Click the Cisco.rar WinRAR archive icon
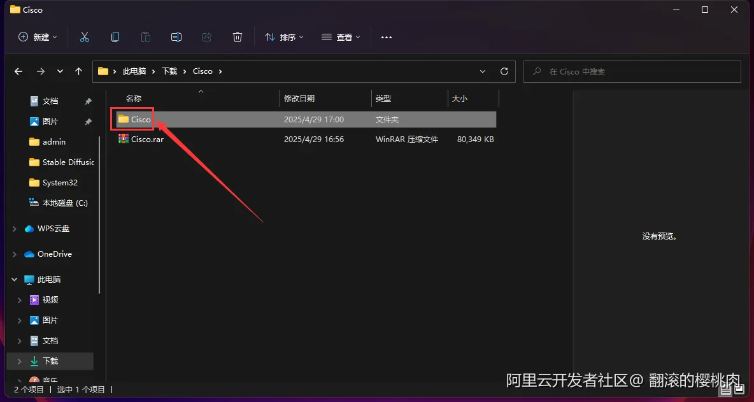The image size is (754, 402). click(x=124, y=140)
